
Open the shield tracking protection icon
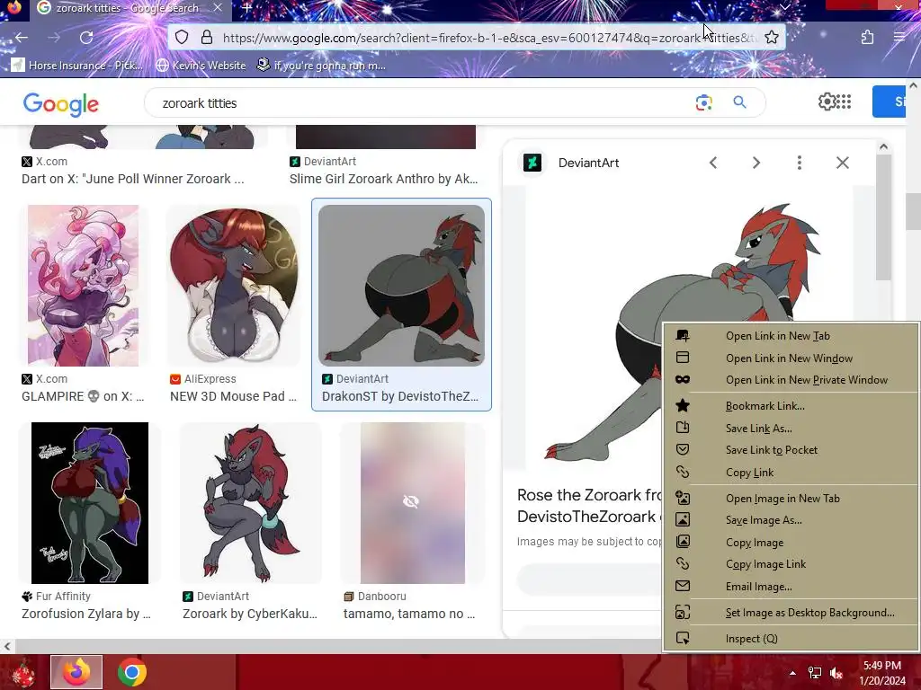coord(182,38)
